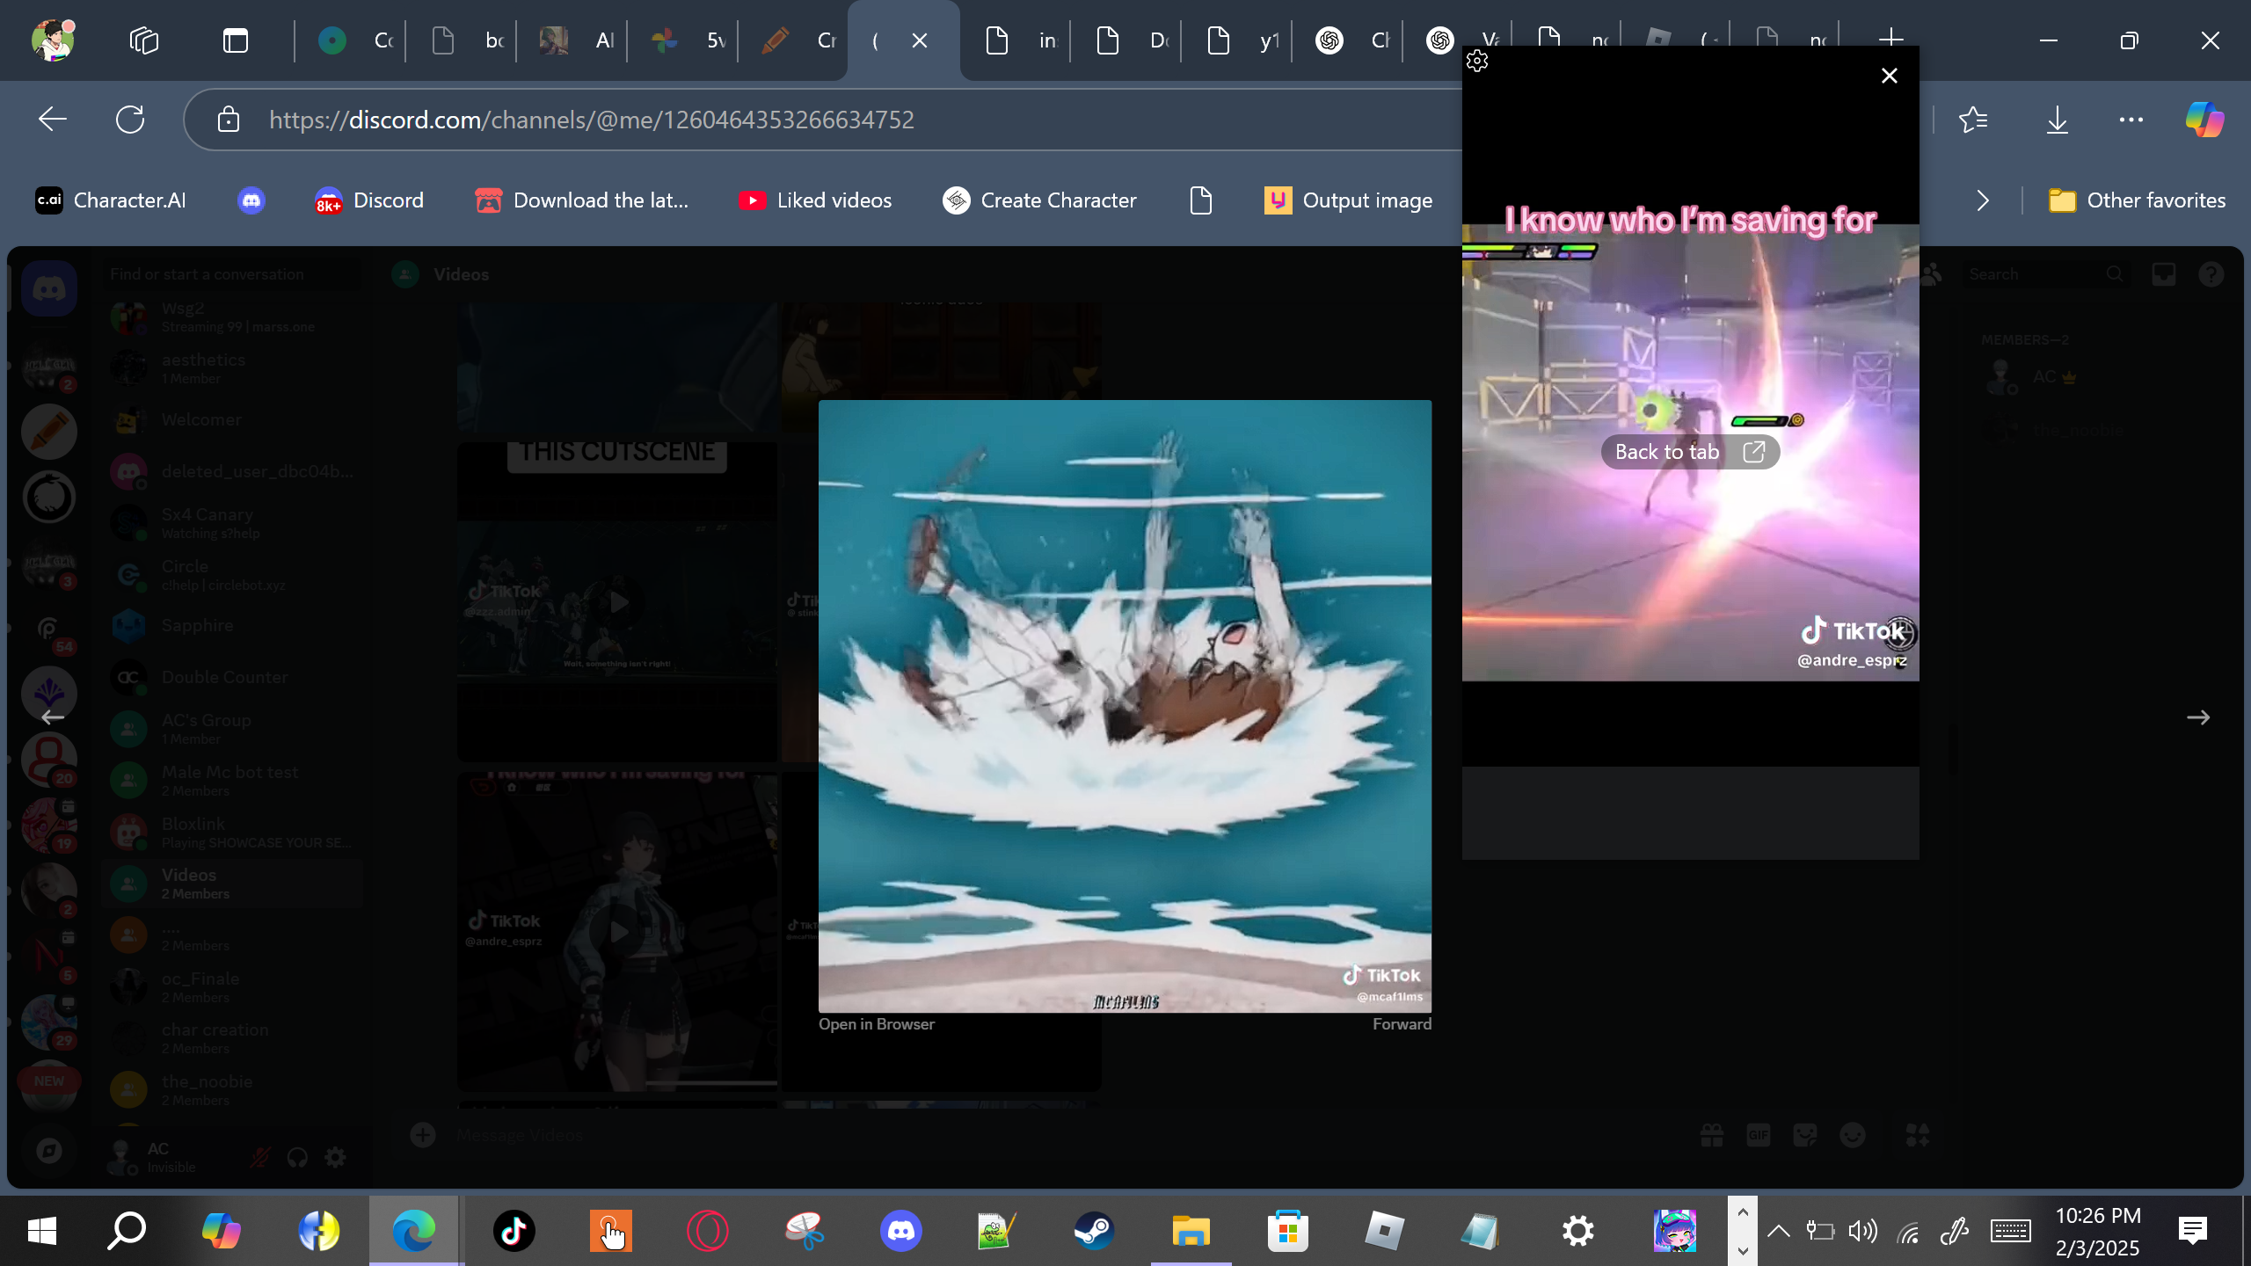
Task: Open Roblox from the taskbar
Action: (x=1385, y=1231)
